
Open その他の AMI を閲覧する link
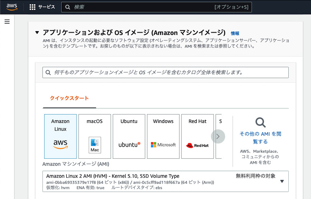260,138
